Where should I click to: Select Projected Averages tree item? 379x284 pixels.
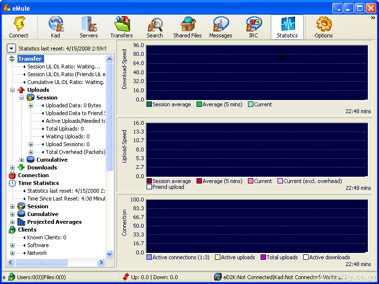pyautogui.click(x=54, y=222)
